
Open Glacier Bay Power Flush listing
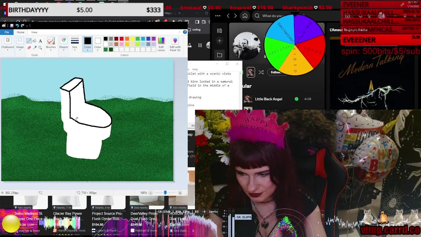67,216
